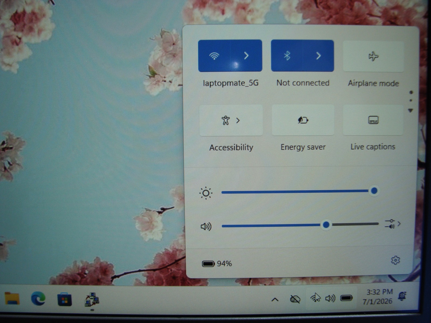
Task: Toggle Wi-Fi off in quick settings
Action: [x=214, y=56]
